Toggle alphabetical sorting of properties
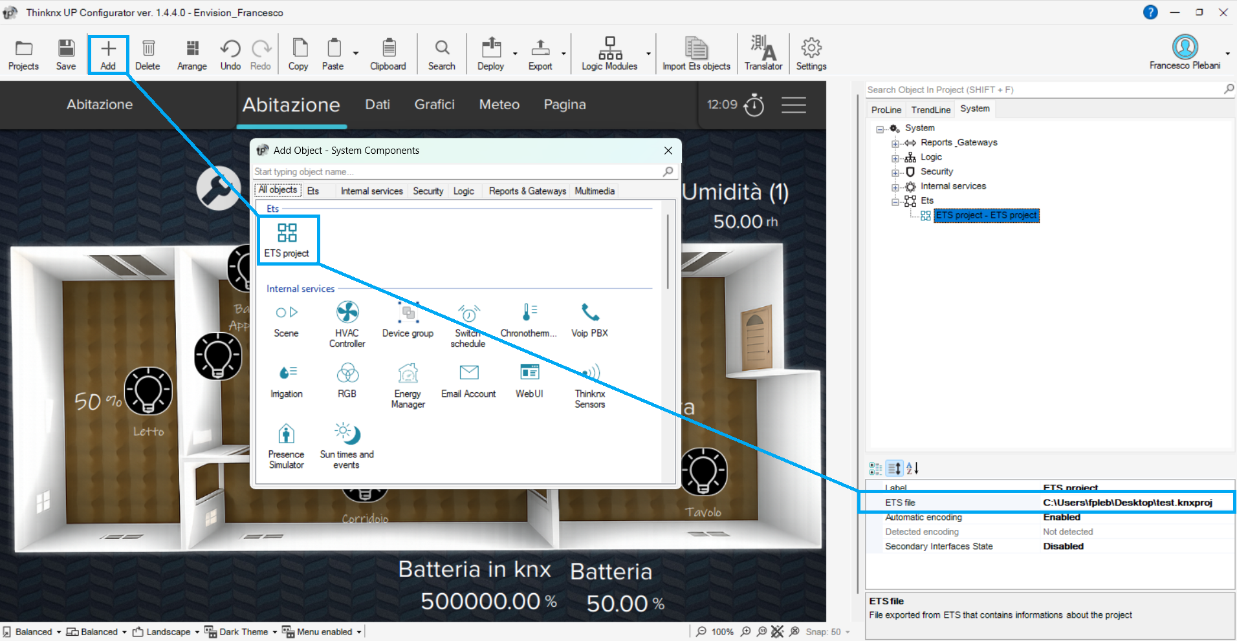 pos(912,468)
